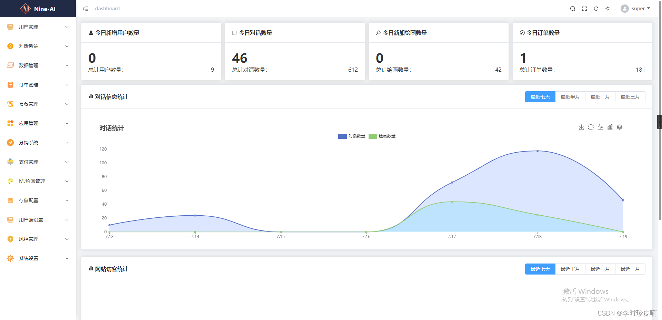The width and height of the screenshot is (662, 320).
Task: Click the 7.18 peak data point
Action: coord(538,151)
